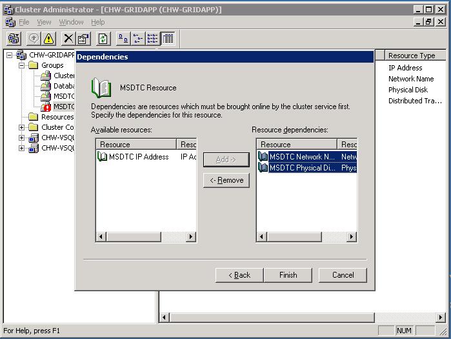This screenshot has height=339, width=451.
Task: Expand the Cluster Configuration tree node
Action: [21, 127]
